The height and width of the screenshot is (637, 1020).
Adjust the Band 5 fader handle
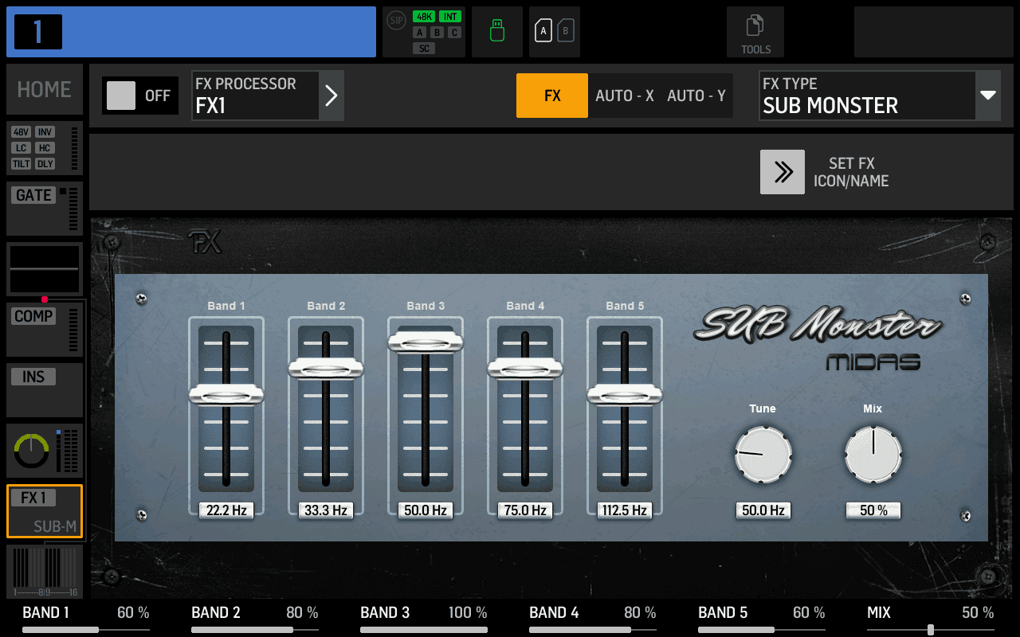(625, 394)
